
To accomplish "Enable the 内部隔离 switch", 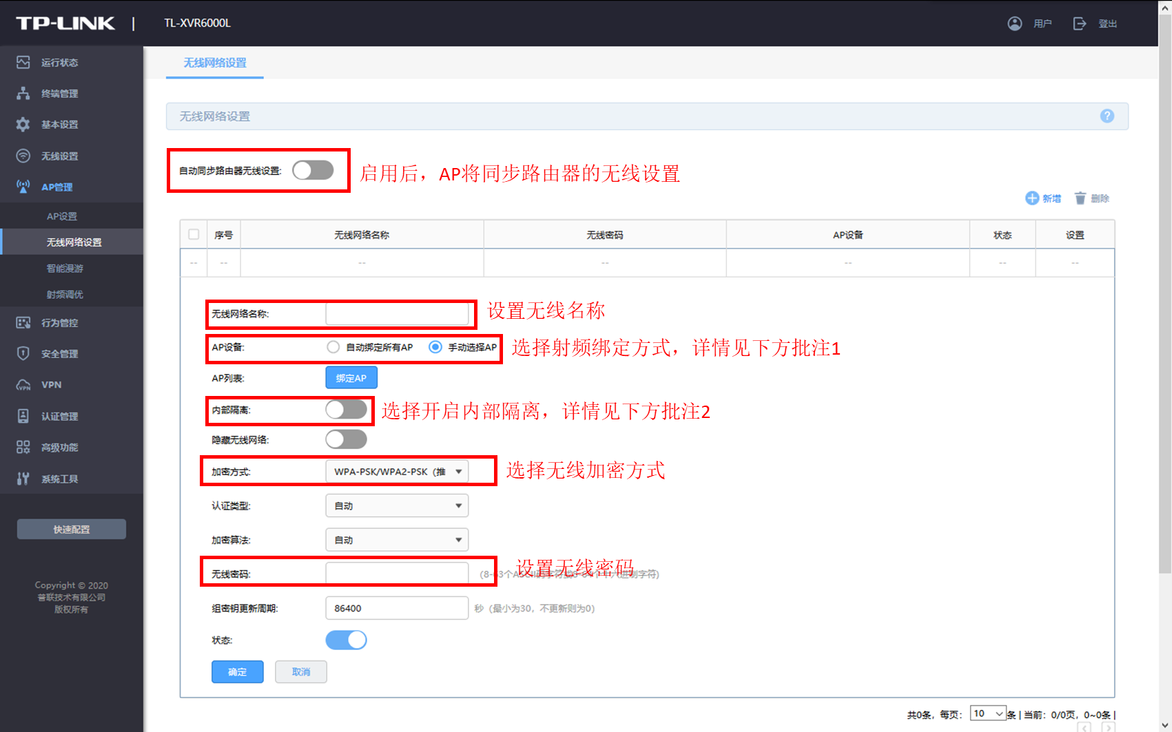I will (x=346, y=410).
